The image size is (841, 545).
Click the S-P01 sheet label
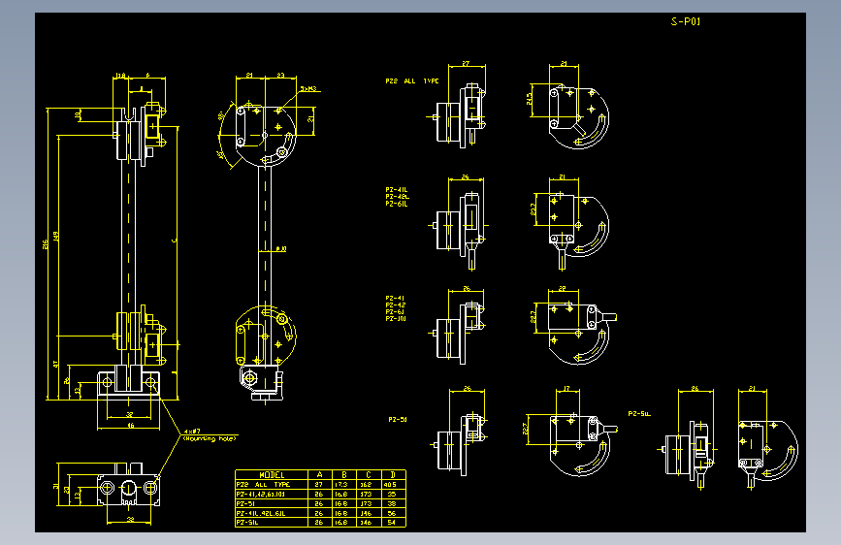tap(686, 21)
